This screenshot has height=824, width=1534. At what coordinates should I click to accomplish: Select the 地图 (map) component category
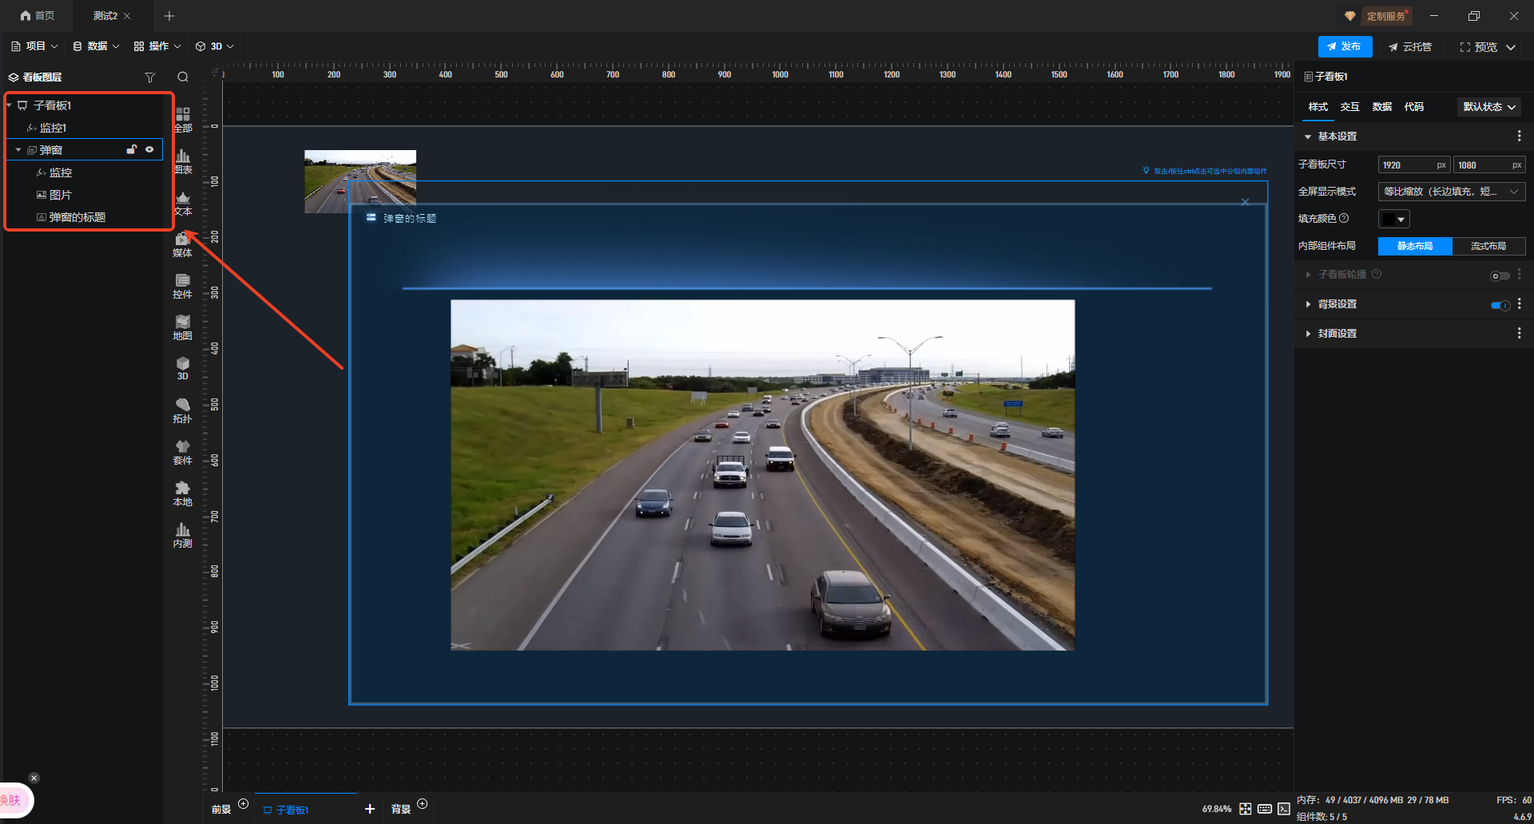click(182, 327)
